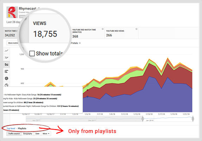Click the More metrics button
Image resolution: width=202 pixels, height=141 pixels.
pos(13,43)
